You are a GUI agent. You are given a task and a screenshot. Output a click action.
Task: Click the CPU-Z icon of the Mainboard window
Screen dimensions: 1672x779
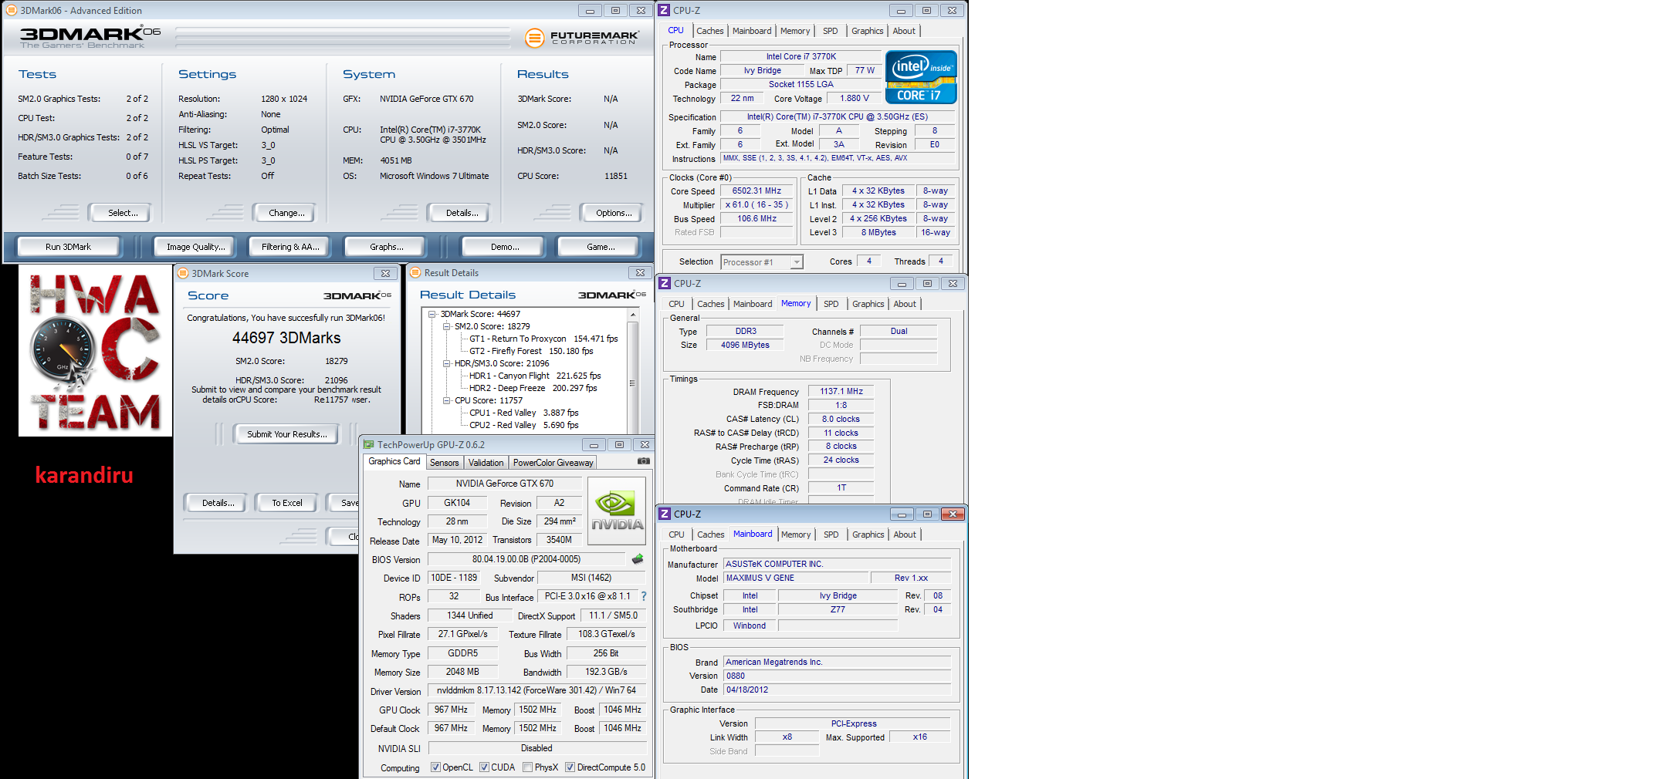665,514
